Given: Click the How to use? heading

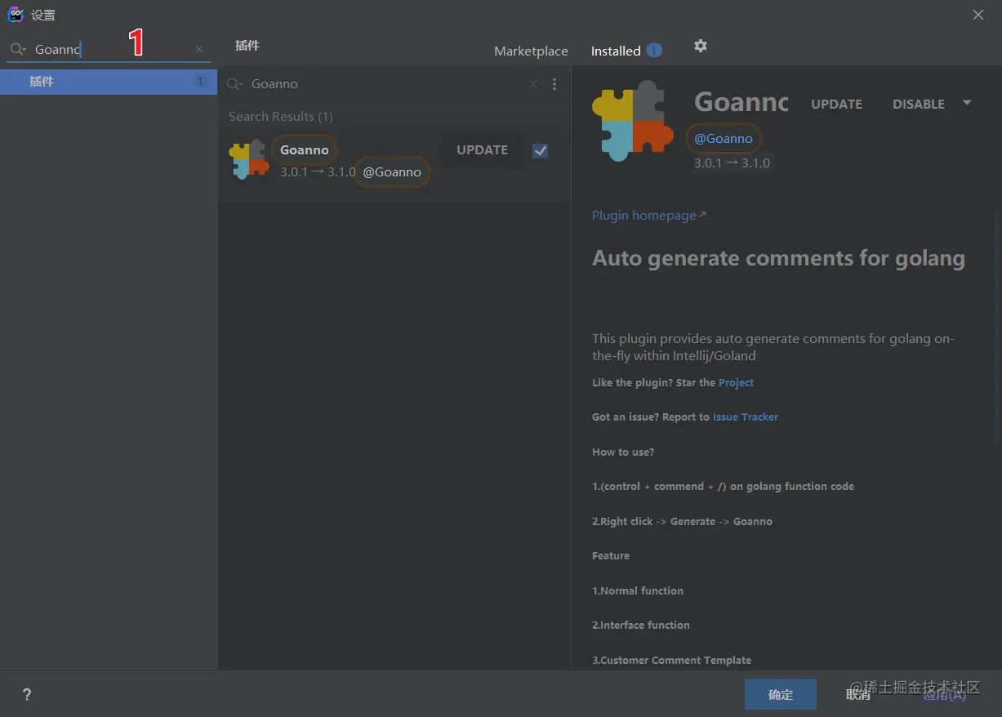Looking at the screenshot, I should (x=623, y=452).
